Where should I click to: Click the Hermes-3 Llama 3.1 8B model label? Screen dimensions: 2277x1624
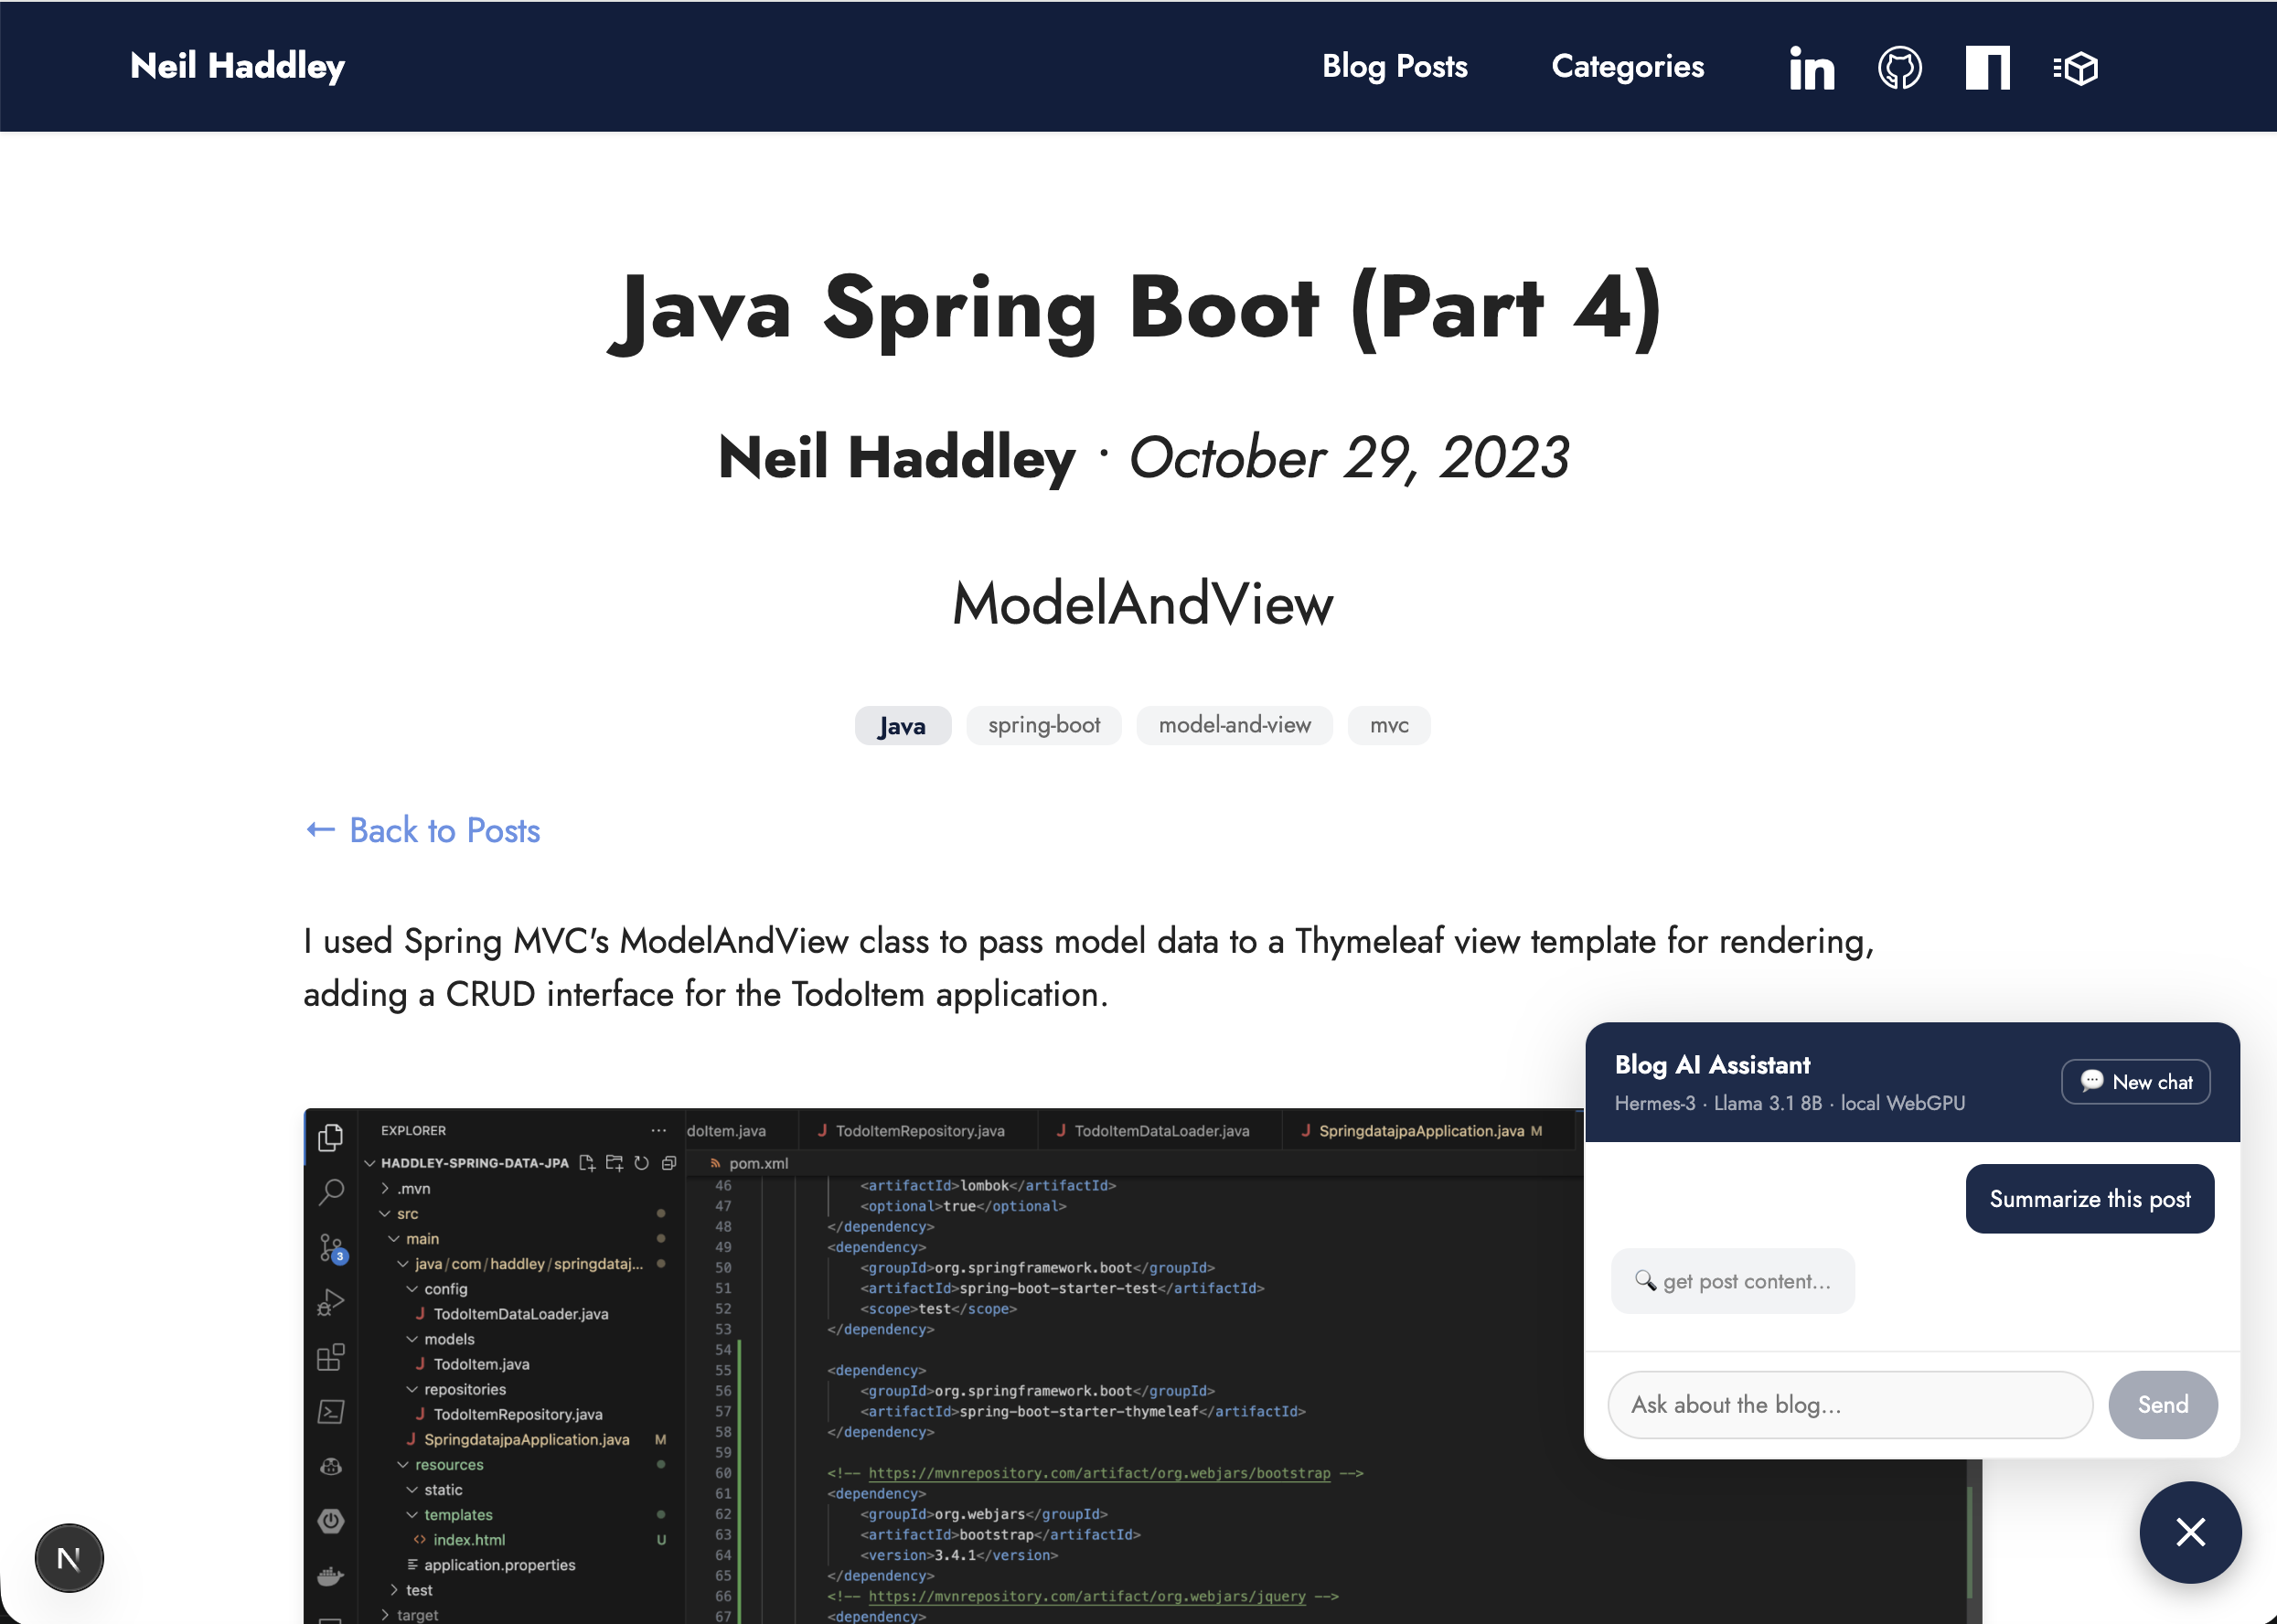click(x=1789, y=1102)
